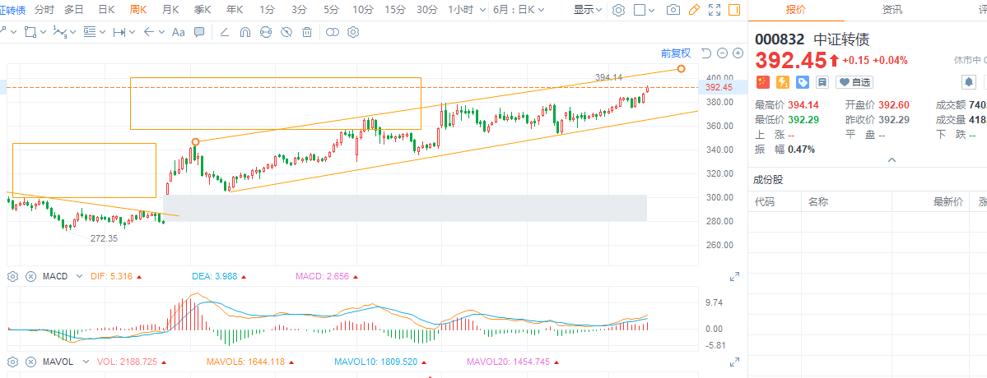
Task: Expand the 6月:日K period dropdown
Action: (519, 10)
